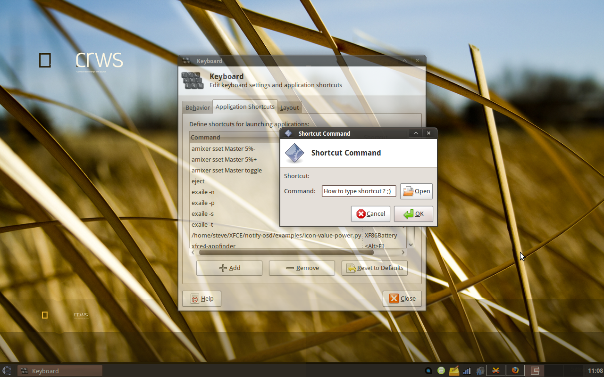Open the Xfce applications menu icon
This screenshot has height=377, width=604.
click(7, 371)
